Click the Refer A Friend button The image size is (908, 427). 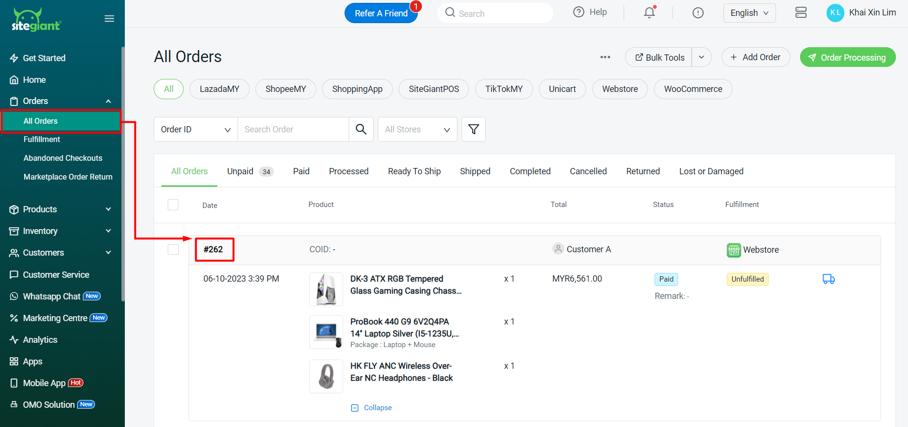coord(381,13)
